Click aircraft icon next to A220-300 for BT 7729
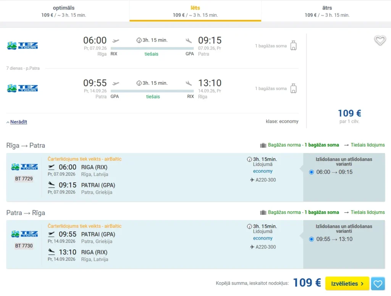391x296 pixels. [x=252, y=180]
